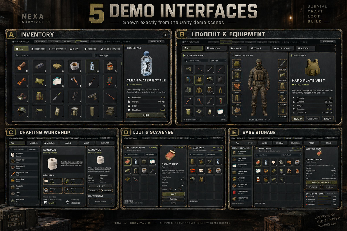Select the green backpack in Inventory grid
The image size is (347, 231).
pos(39,97)
